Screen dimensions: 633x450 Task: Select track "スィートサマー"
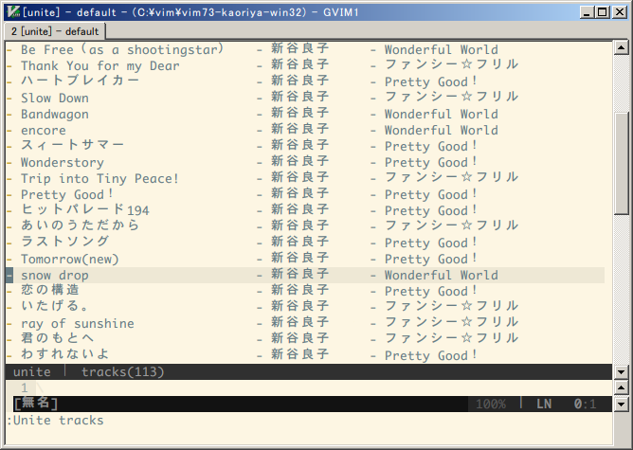point(72,146)
